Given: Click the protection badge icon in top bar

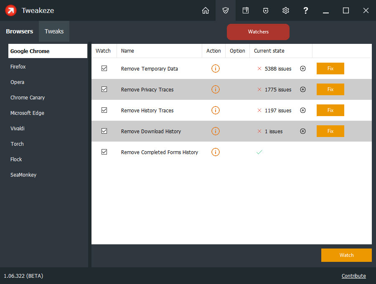Looking at the screenshot, I should (266, 10).
